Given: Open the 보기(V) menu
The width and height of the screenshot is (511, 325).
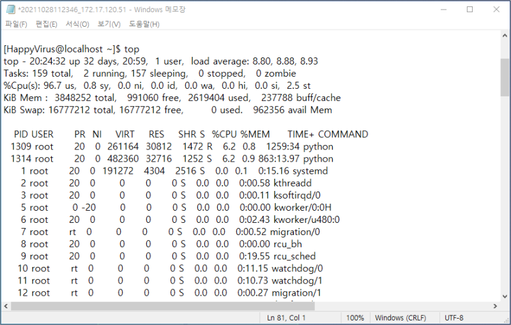Looking at the screenshot, I should 109,24.
